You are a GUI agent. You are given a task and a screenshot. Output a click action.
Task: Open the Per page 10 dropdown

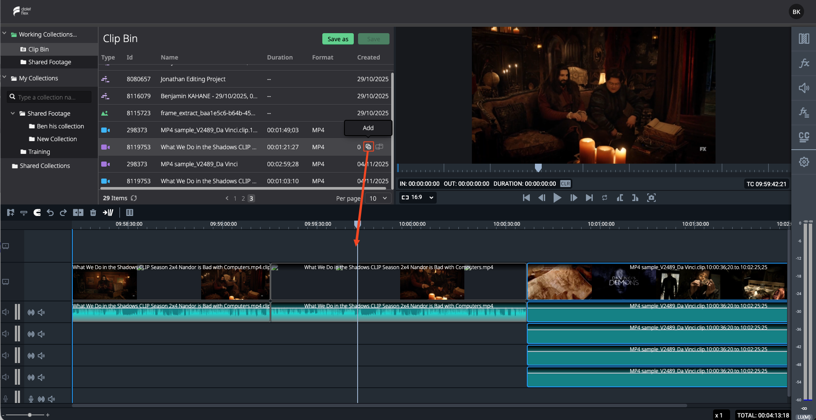click(x=378, y=199)
